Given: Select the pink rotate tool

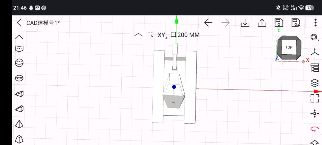Looking at the screenshot, I should 315,129.
